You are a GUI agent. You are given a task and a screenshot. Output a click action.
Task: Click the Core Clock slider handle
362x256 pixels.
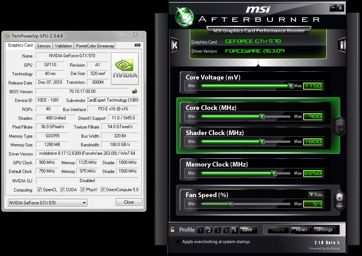coord(262,116)
